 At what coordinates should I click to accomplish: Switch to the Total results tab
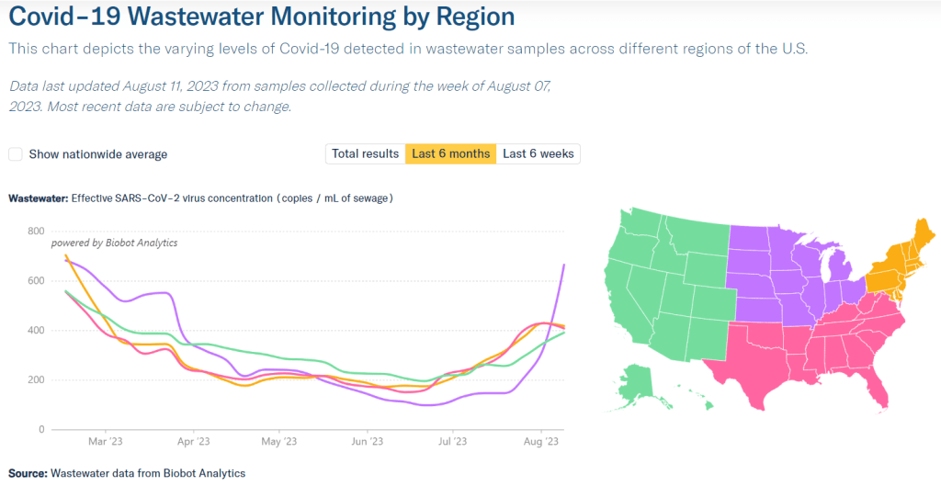click(x=365, y=153)
